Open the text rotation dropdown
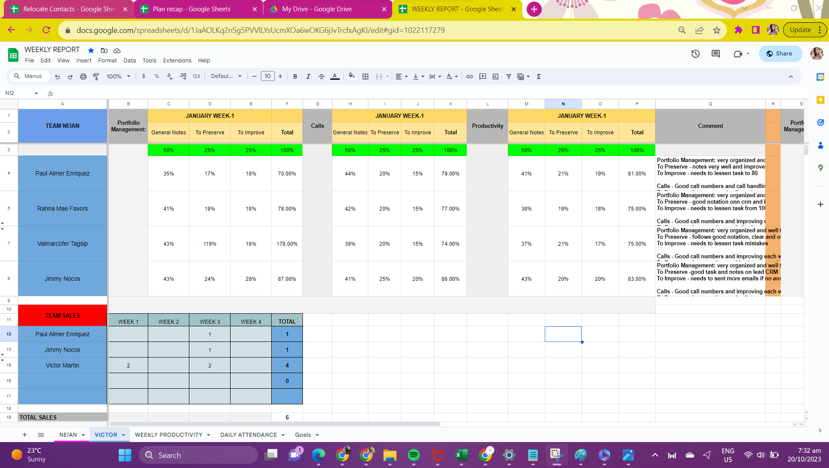Screen dimensions: 829x468 pyautogui.click(x=452, y=76)
